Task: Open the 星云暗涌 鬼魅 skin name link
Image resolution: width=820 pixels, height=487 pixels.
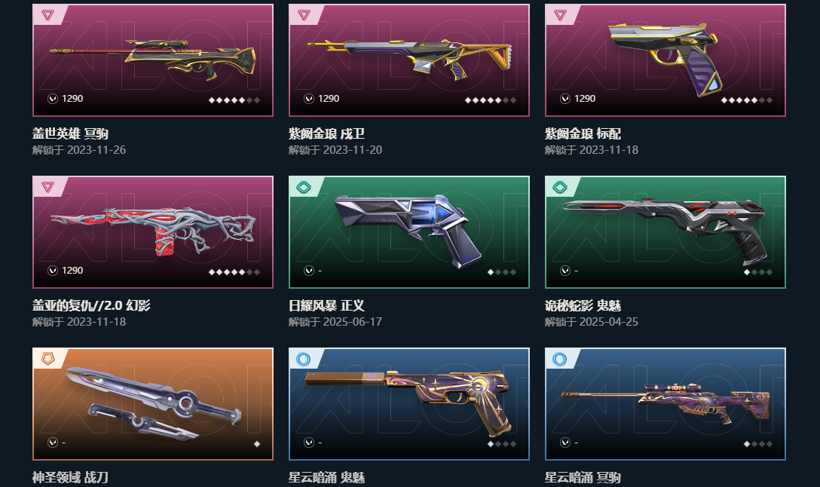Action: point(327,477)
